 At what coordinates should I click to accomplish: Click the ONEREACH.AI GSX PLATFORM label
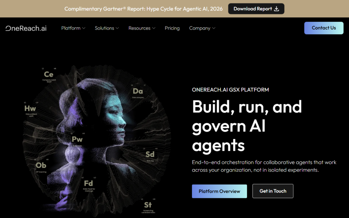pos(230,90)
